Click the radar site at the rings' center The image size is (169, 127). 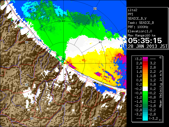pos(64,63)
